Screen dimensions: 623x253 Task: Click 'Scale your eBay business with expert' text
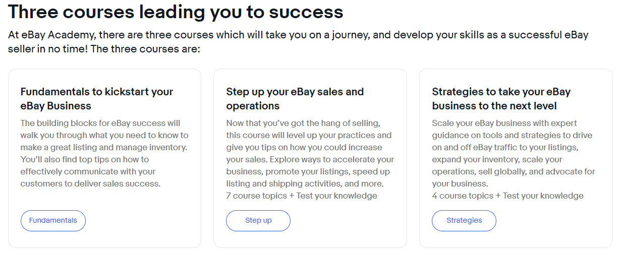point(504,123)
